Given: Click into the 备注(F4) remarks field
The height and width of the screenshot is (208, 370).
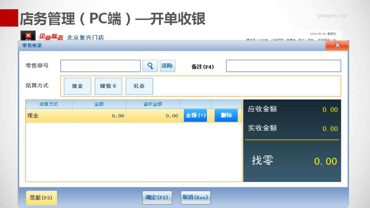Looking at the screenshot, I should (x=283, y=66).
